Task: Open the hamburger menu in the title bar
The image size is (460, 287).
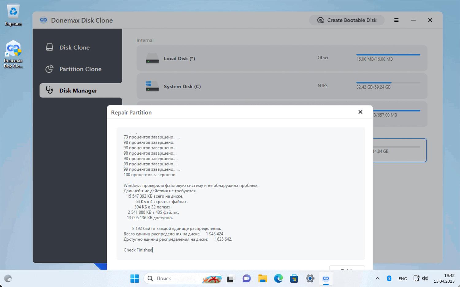Action: click(397, 20)
